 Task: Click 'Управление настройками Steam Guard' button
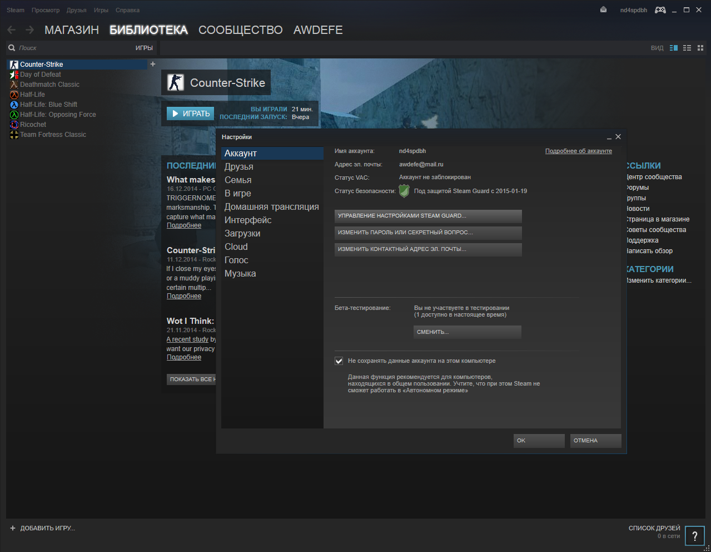pos(428,216)
